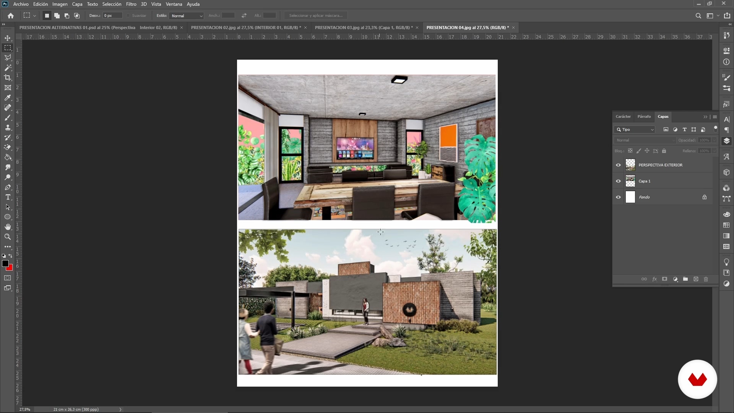Screen dimensions: 734x413
Task: Toggle the layer filter on/off switch
Action: point(715,129)
